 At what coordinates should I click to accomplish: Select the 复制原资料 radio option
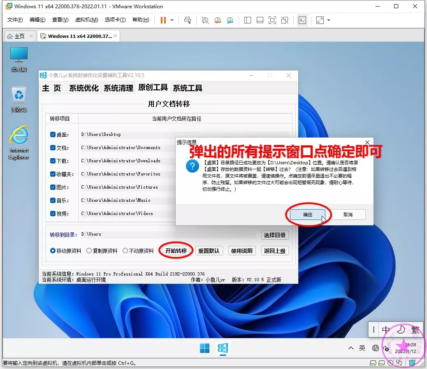[x=89, y=251]
